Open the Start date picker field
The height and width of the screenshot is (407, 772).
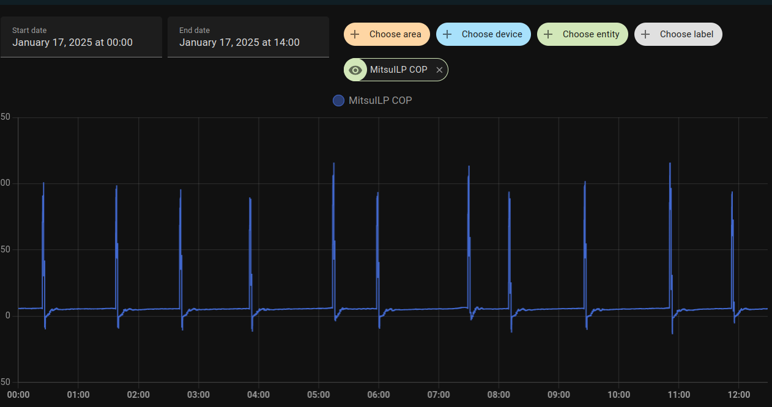(81, 37)
